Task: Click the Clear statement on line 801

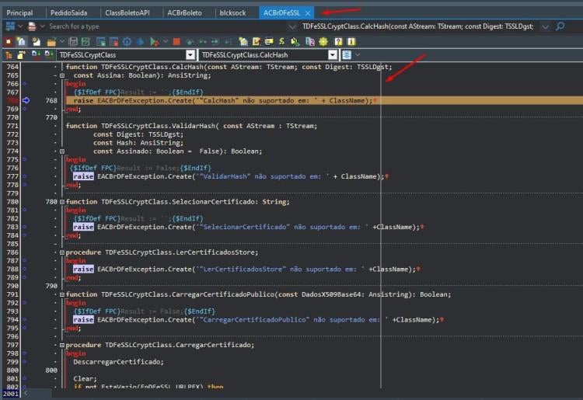Action: 86,378
